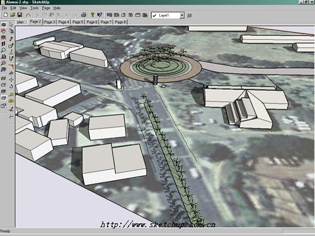Click the circular roundabout in the model

click(x=161, y=68)
